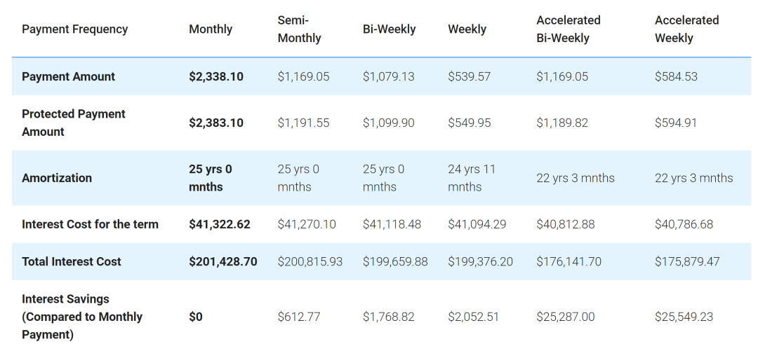Click the Monthly column header
Image resolution: width=758 pixels, height=344 pixels.
pos(211,29)
